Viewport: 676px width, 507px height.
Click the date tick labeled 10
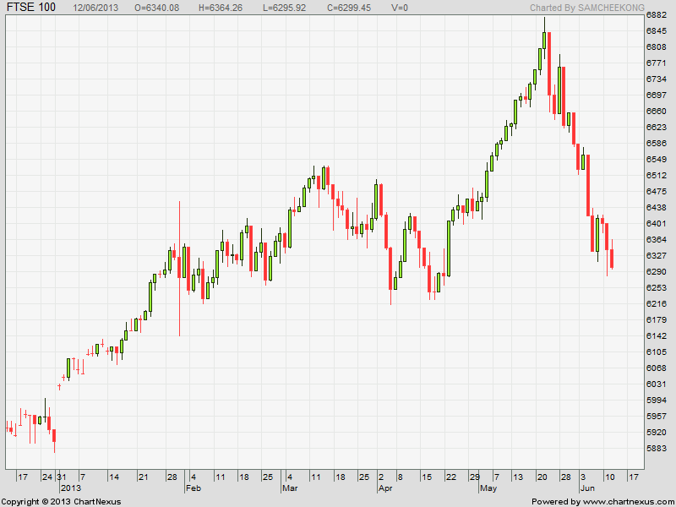click(609, 477)
